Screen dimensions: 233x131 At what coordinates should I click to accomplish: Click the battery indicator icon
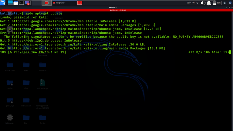(214, 3)
